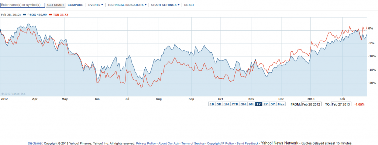Screen dimensions: 378x145
Task: Select the 6M time range
Action: pyautogui.click(x=251, y=104)
